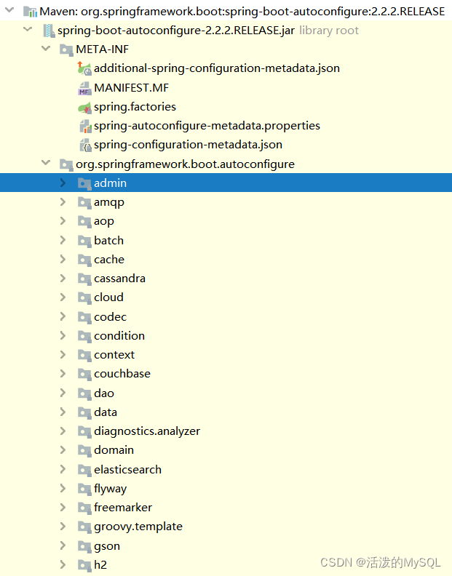Click the batch package folder icon

click(x=84, y=241)
